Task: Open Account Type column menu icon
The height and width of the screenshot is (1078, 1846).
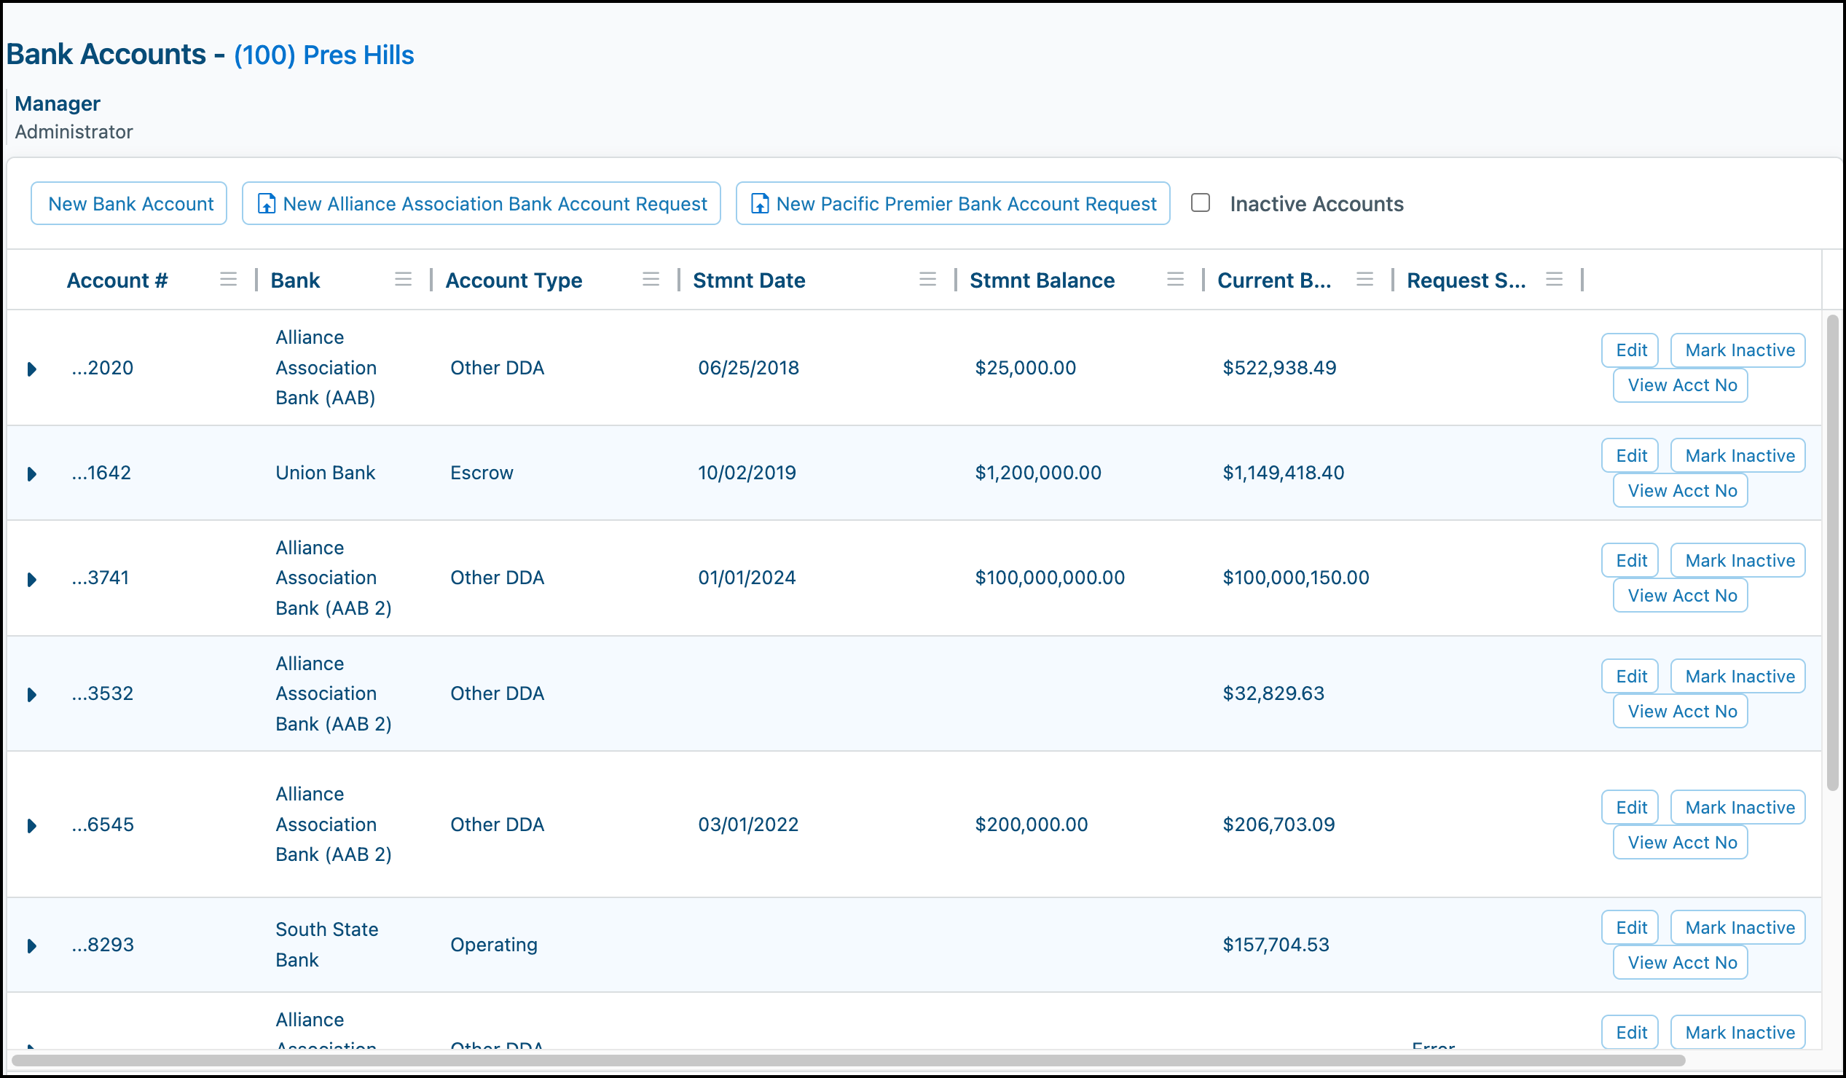Action: 651,279
